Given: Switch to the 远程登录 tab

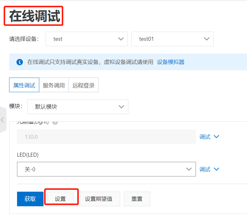Looking at the screenshot, I should tap(83, 85).
